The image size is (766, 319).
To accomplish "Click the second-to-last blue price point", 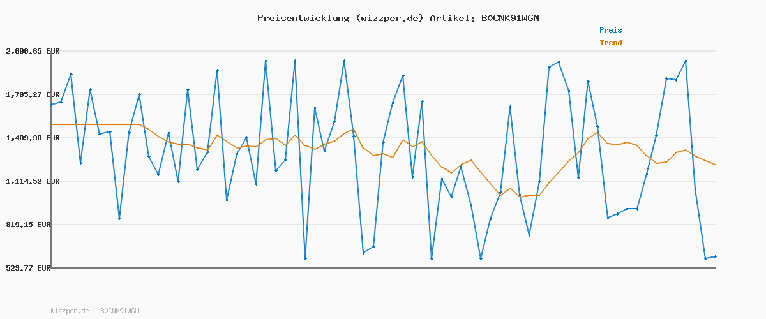I will pyautogui.click(x=705, y=258).
